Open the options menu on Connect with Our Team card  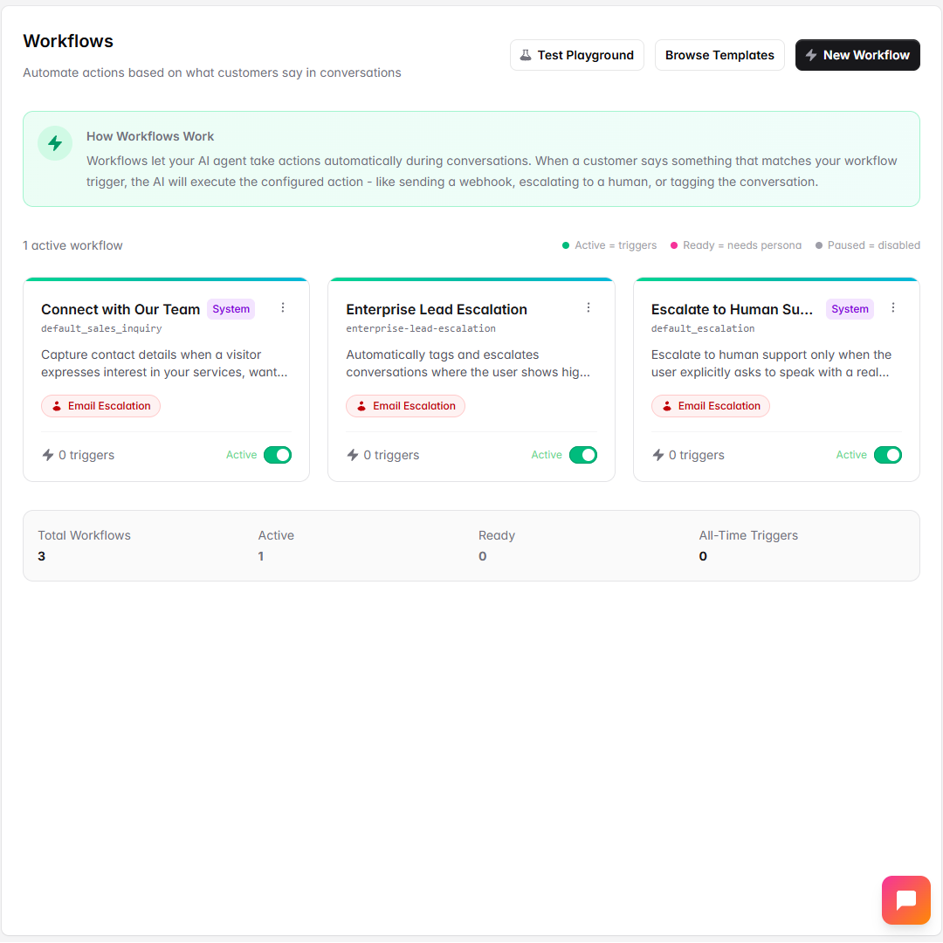click(282, 307)
